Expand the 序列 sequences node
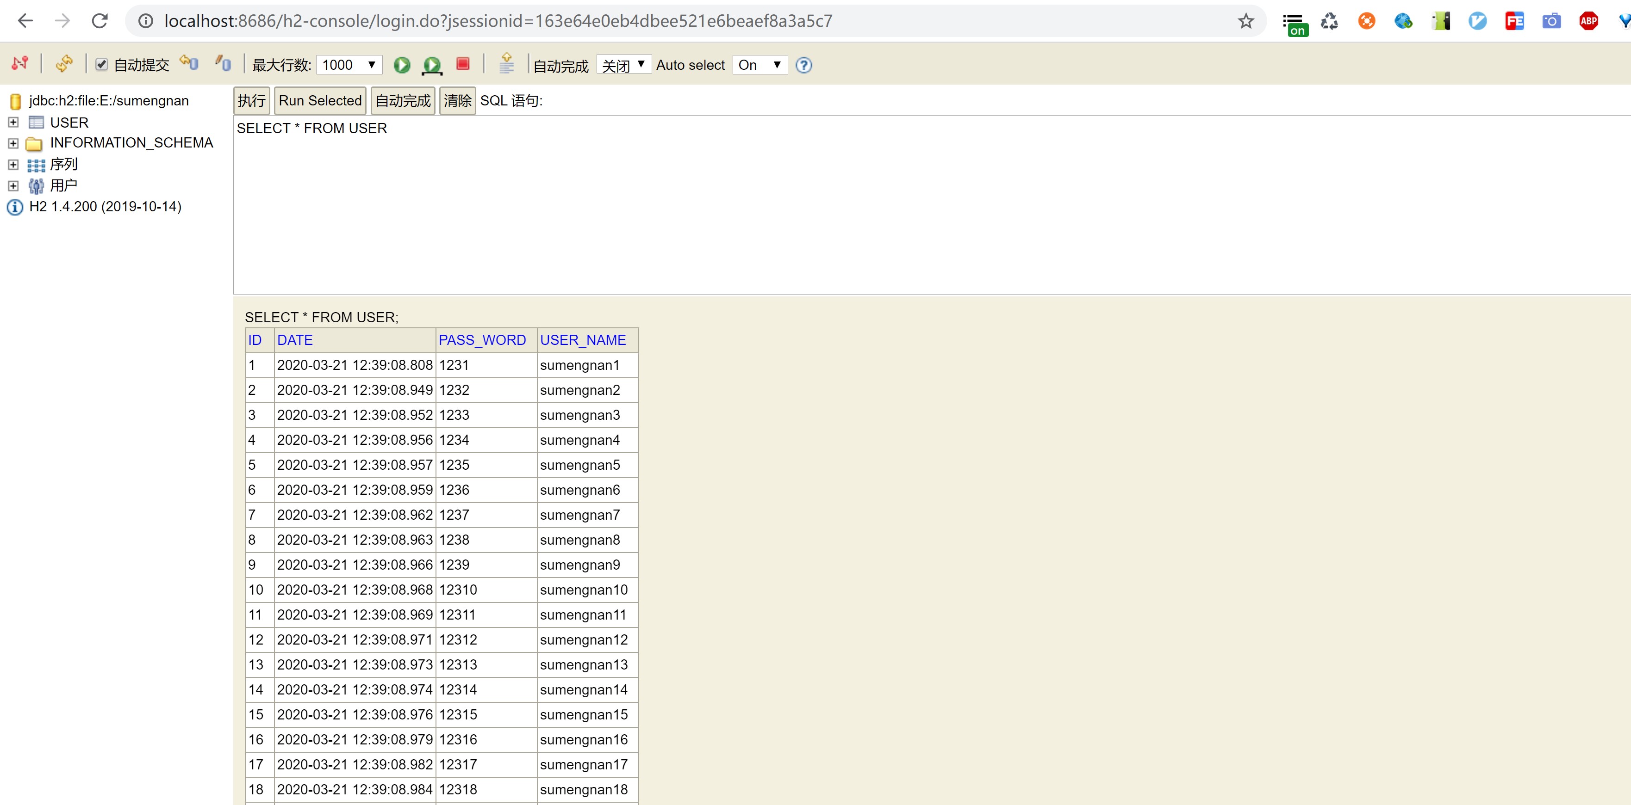 [13, 165]
